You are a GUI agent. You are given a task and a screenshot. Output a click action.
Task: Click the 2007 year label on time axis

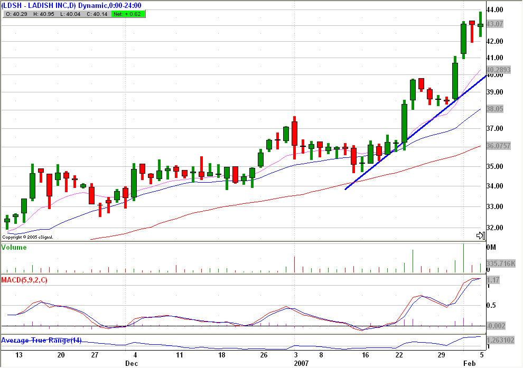click(x=301, y=363)
